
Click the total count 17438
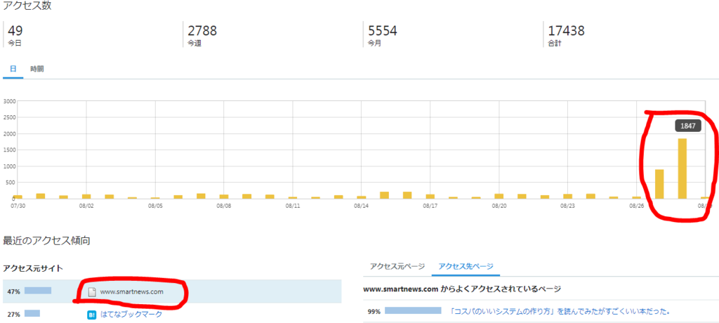coord(567,31)
